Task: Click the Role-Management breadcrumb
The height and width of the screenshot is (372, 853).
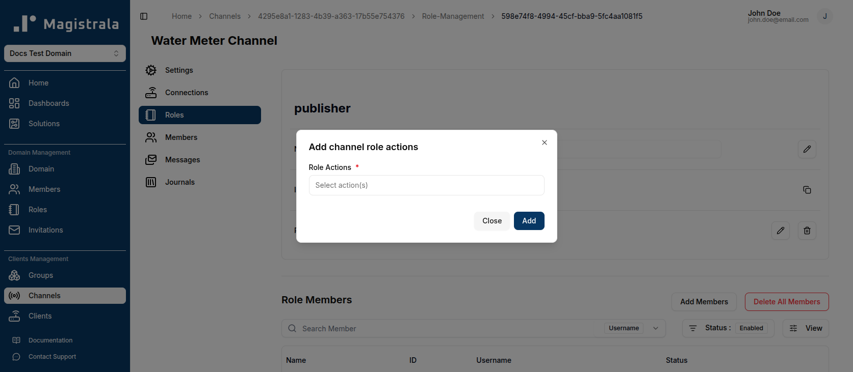Action: point(453,16)
